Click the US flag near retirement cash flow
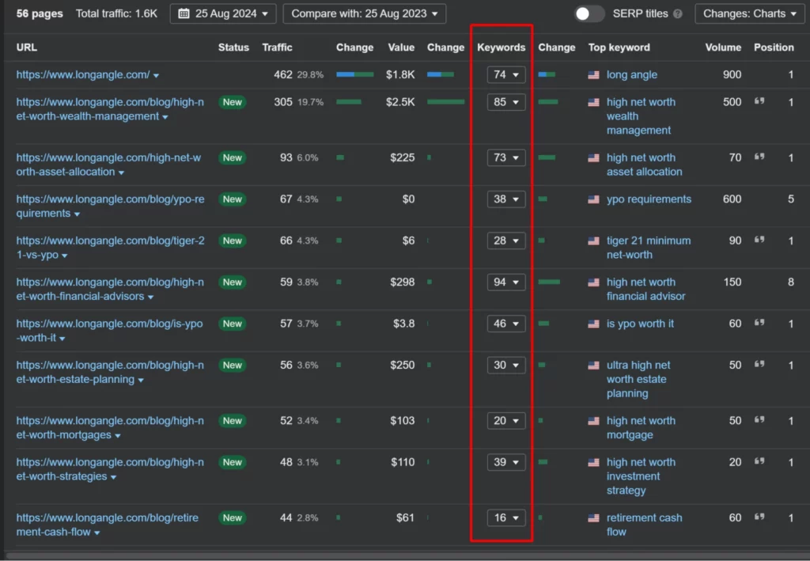 tap(593, 517)
